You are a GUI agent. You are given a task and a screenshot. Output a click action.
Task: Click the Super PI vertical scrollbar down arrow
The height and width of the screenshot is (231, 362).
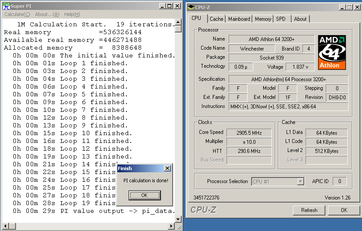(178, 219)
